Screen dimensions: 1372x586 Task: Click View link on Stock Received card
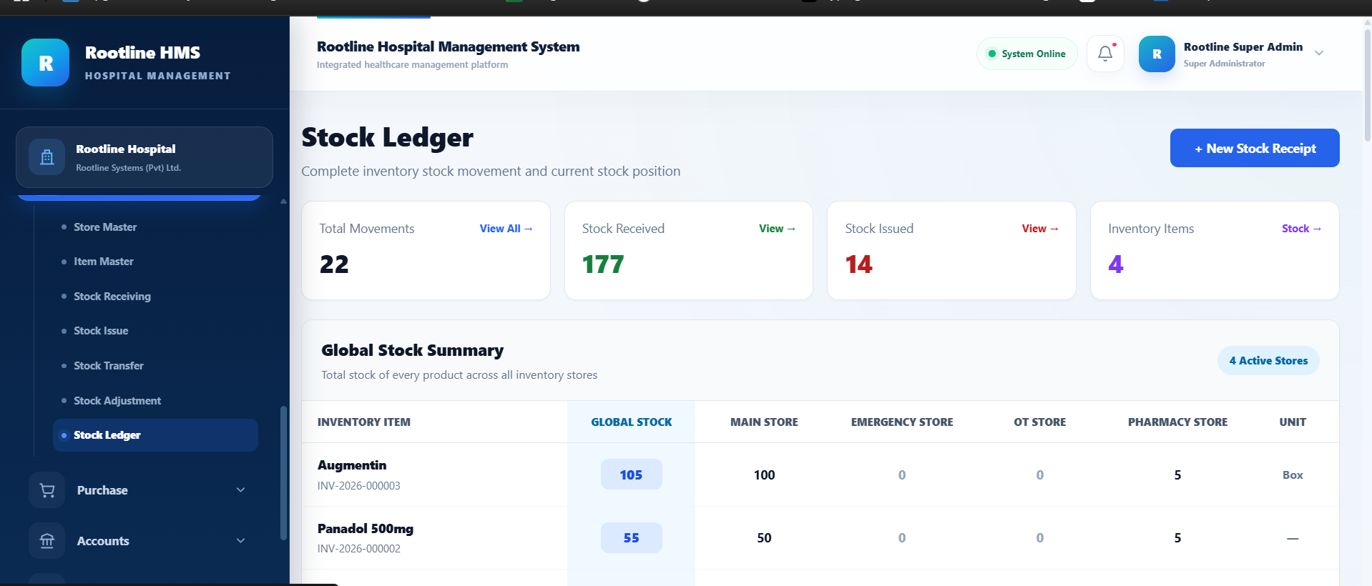click(777, 229)
